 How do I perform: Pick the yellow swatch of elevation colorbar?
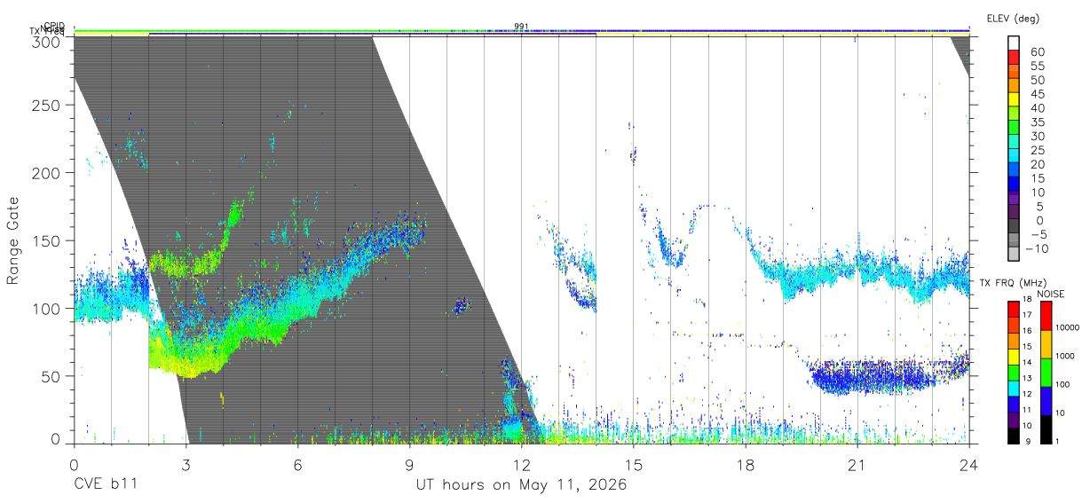click(1014, 100)
